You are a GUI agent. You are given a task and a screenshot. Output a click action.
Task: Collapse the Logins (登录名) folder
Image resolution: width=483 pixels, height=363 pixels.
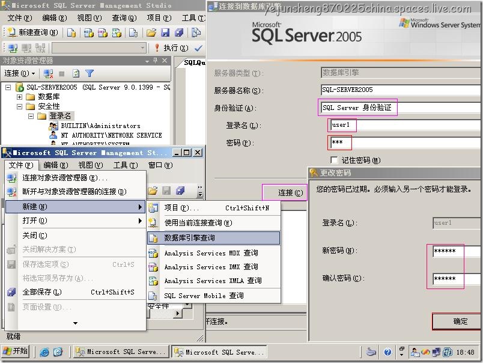click(x=31, y=116)
